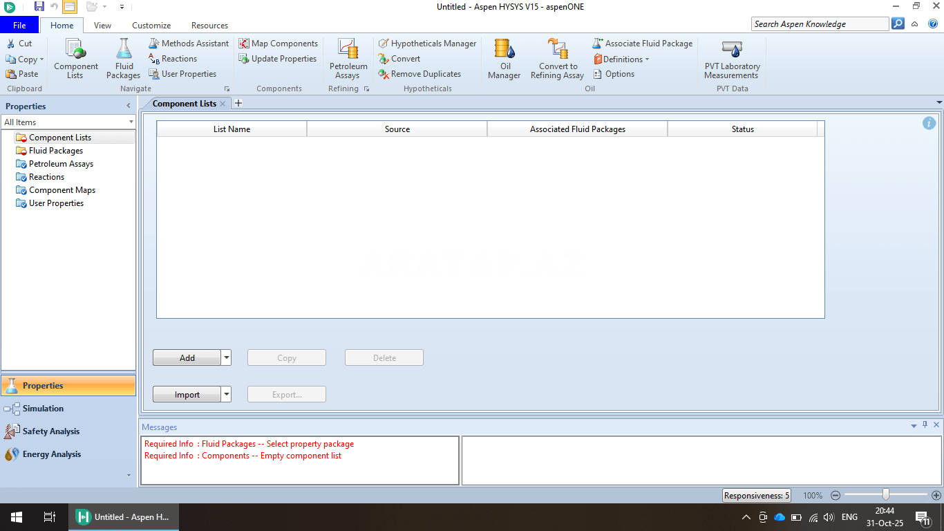Click the Methods Assistant tool
This screenshot has width=944, height=531.
coord(188,44)
